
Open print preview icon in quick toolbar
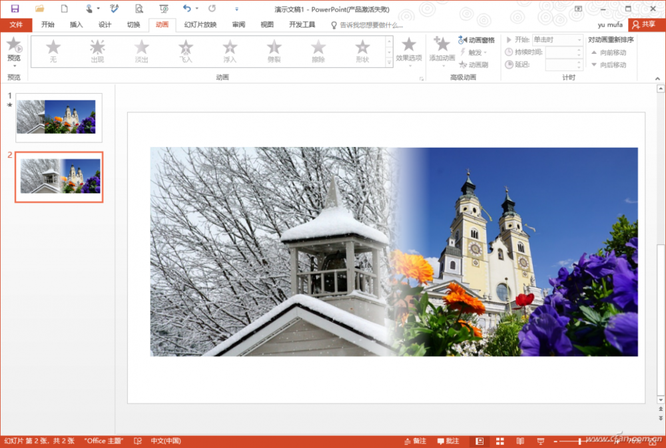tap(139, 9)
